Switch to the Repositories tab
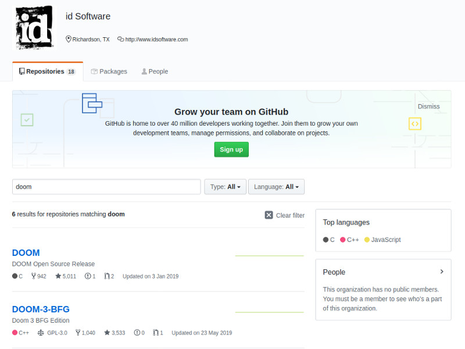465x349 pixels. click(48, 72)
